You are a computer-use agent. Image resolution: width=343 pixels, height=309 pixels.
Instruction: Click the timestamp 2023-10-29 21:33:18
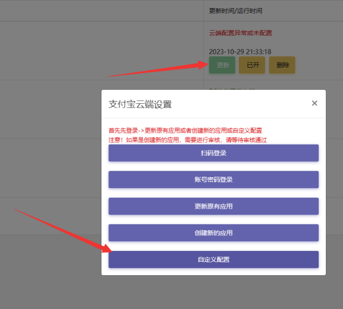240,52
